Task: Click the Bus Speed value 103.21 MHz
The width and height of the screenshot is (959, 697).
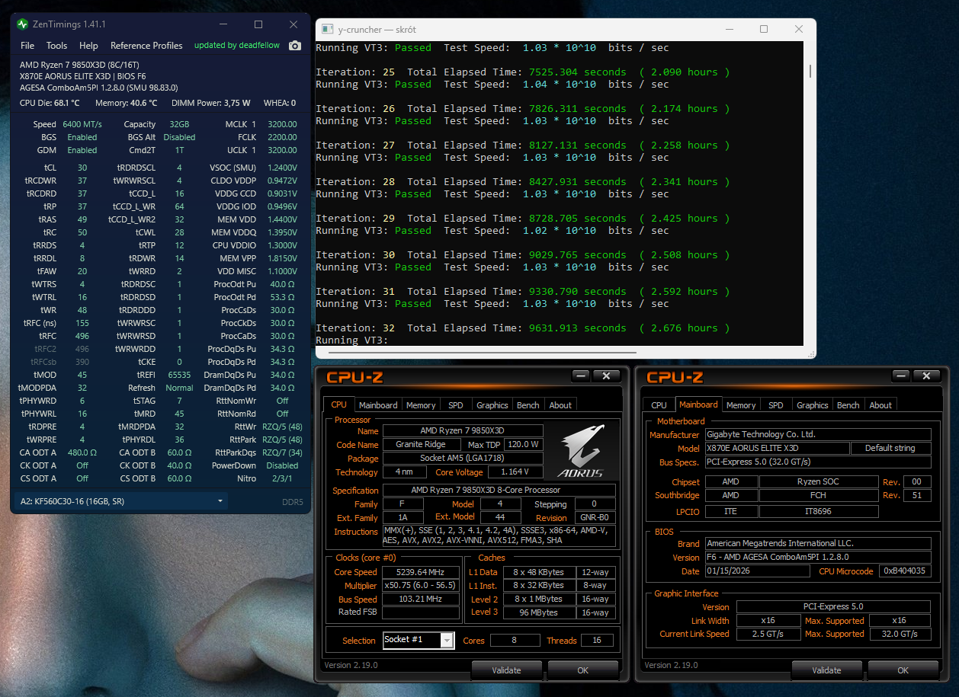Action: point(420,599)
